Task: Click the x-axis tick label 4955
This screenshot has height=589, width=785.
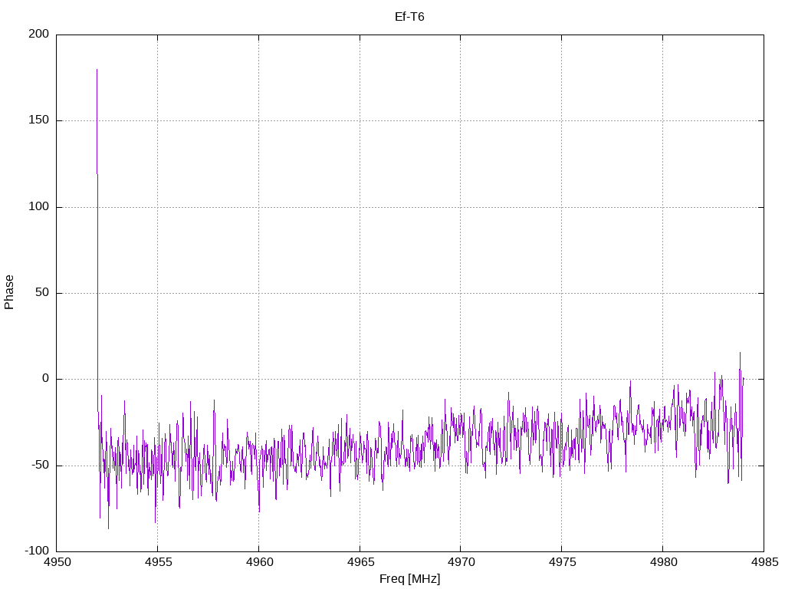Action: (x=158, y=562)
